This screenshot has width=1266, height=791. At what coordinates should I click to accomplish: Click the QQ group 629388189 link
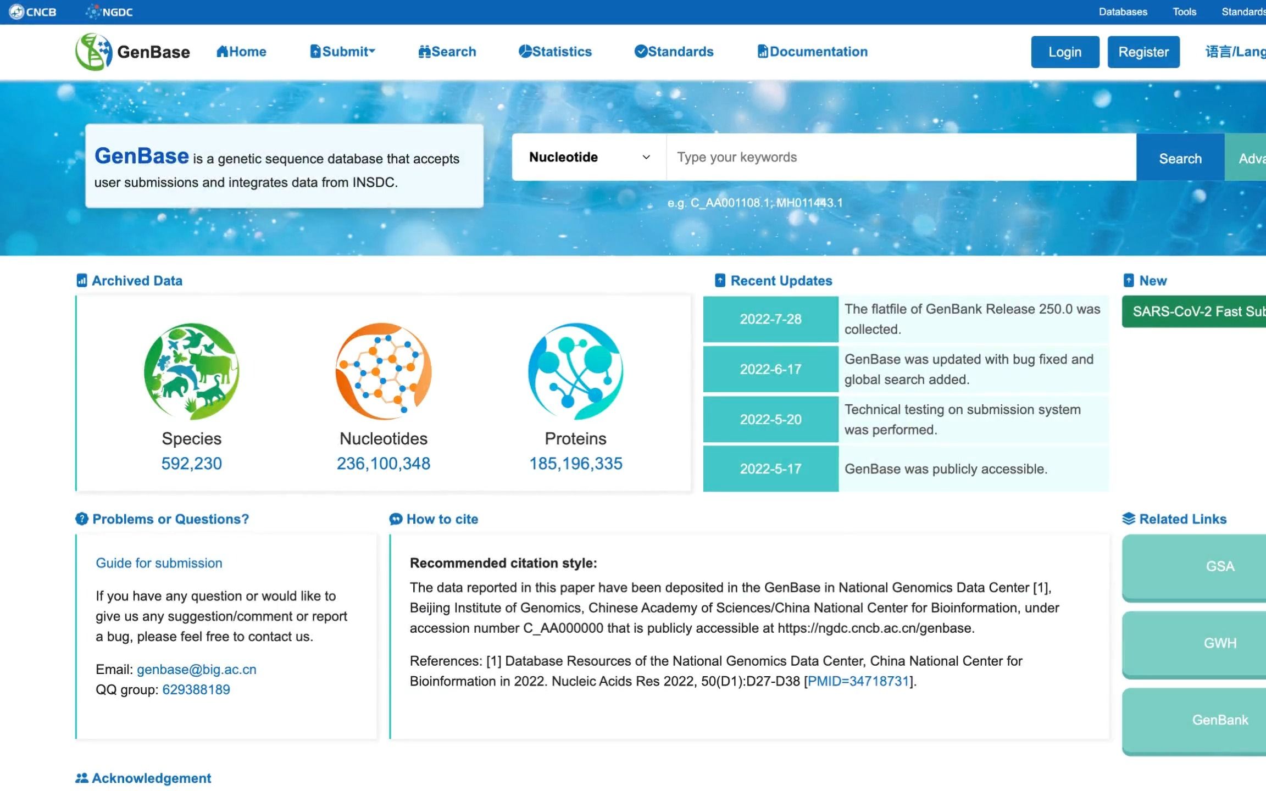click(196, 690)
